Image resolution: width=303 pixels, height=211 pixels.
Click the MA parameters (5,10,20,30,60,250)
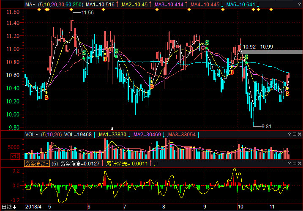(60, 5)
